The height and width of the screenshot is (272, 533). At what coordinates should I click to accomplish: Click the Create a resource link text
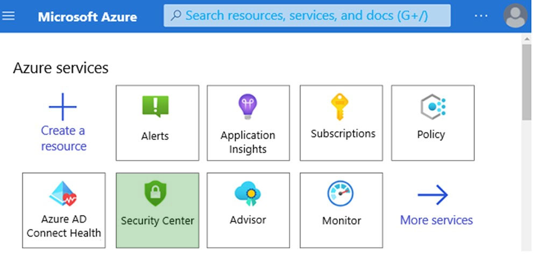(x=63, y=138)
